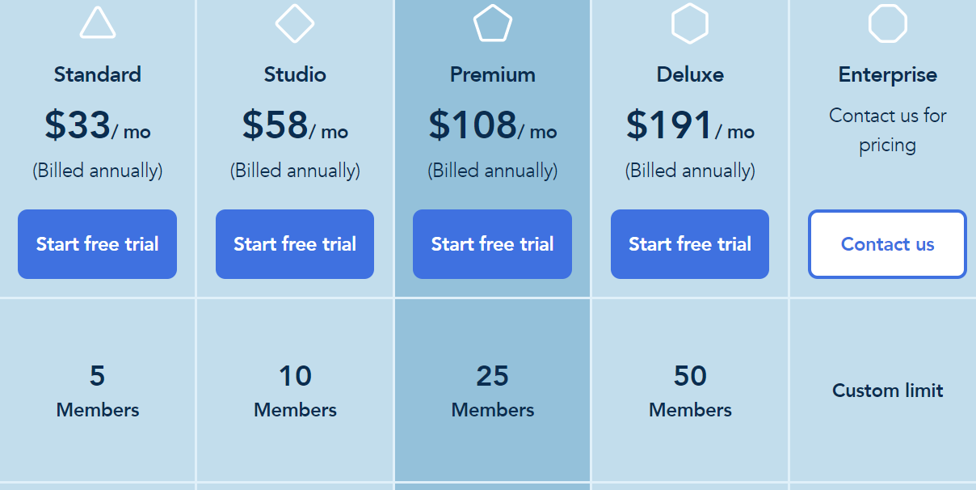
Task: Select the Deluxe plan heading
Action: pos(690,74)
